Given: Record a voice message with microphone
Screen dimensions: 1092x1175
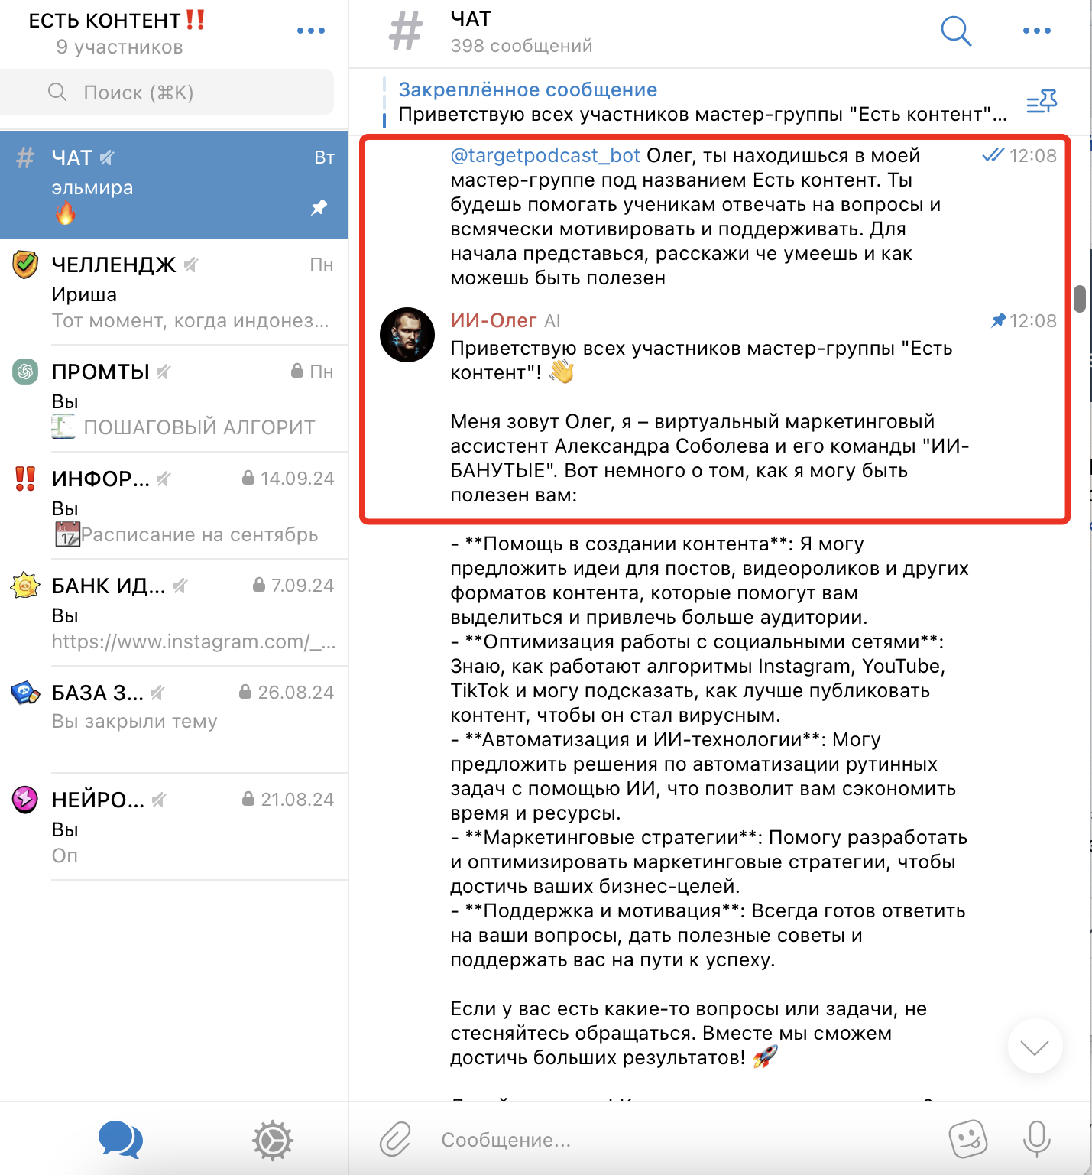Looking at the screenshot, I should click(x=1036, y=1139).
